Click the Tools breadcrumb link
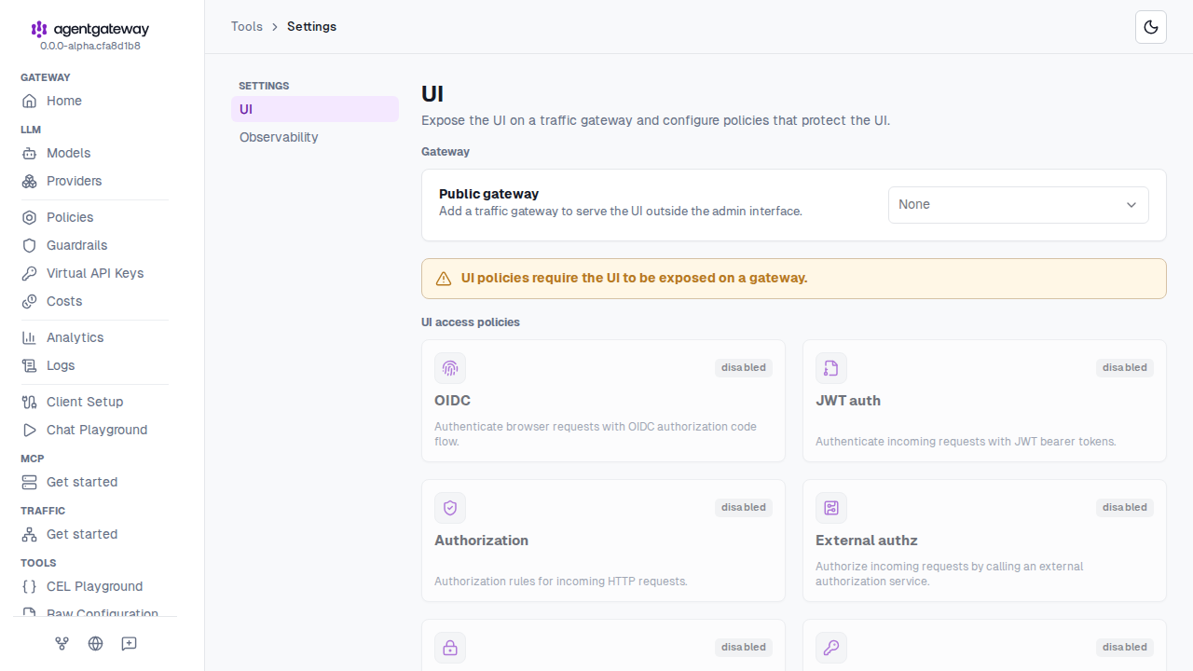The width and height of the screenshot is (1193, 671). (x=247, y=26)
